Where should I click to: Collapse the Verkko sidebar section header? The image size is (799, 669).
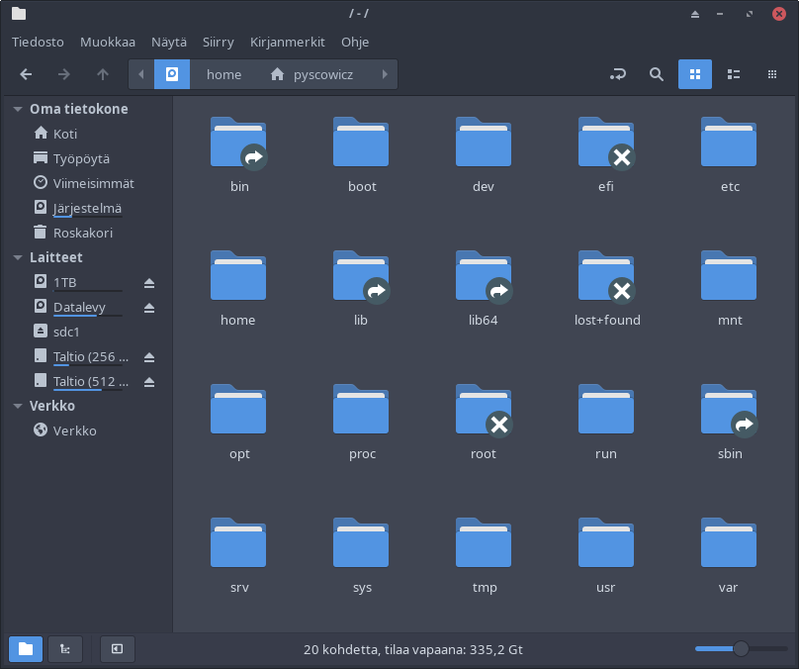[x=18, y=406]
